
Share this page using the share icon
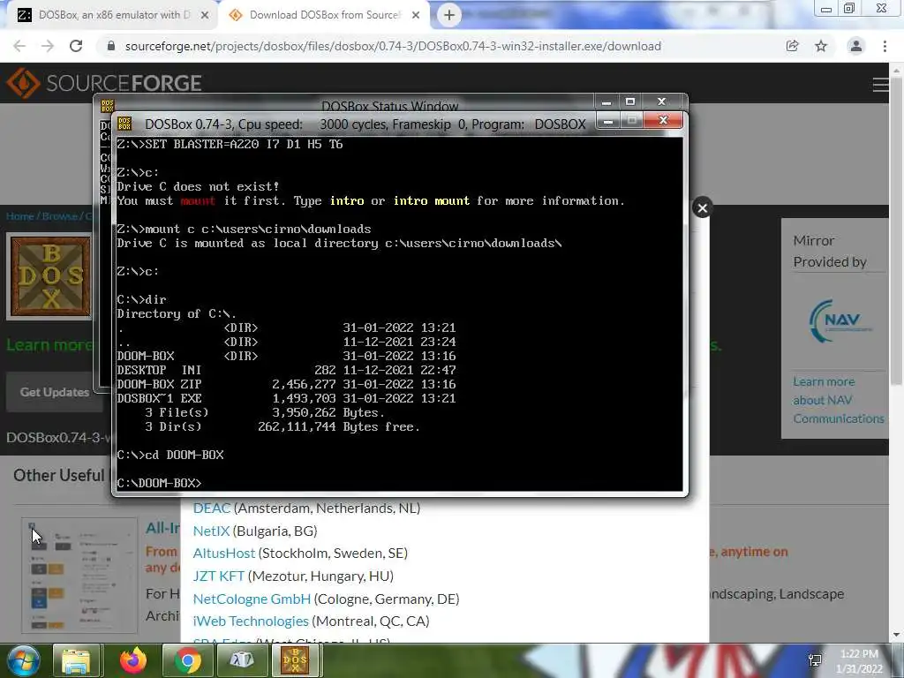[792, 46]
